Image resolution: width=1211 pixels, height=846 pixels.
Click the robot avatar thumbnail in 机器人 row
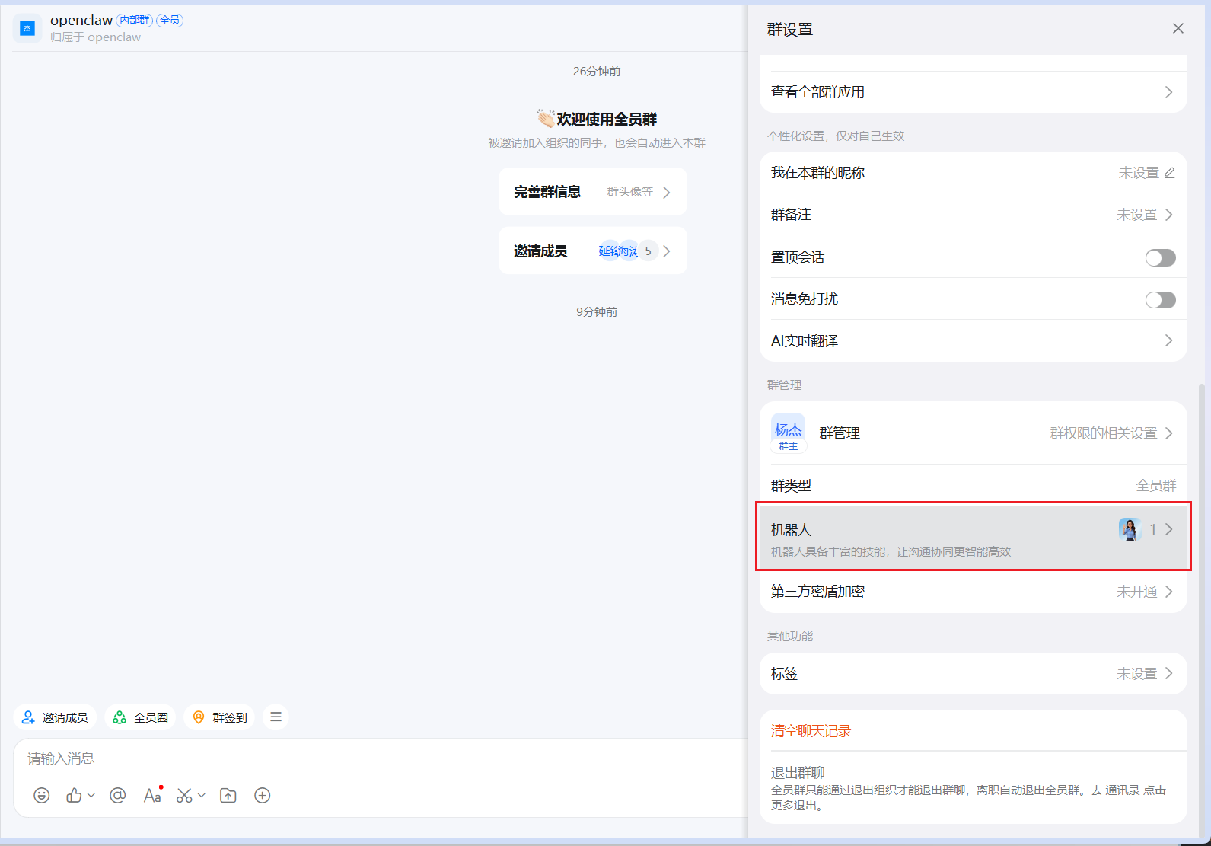pyautogui.click(x=1130, y=529)
